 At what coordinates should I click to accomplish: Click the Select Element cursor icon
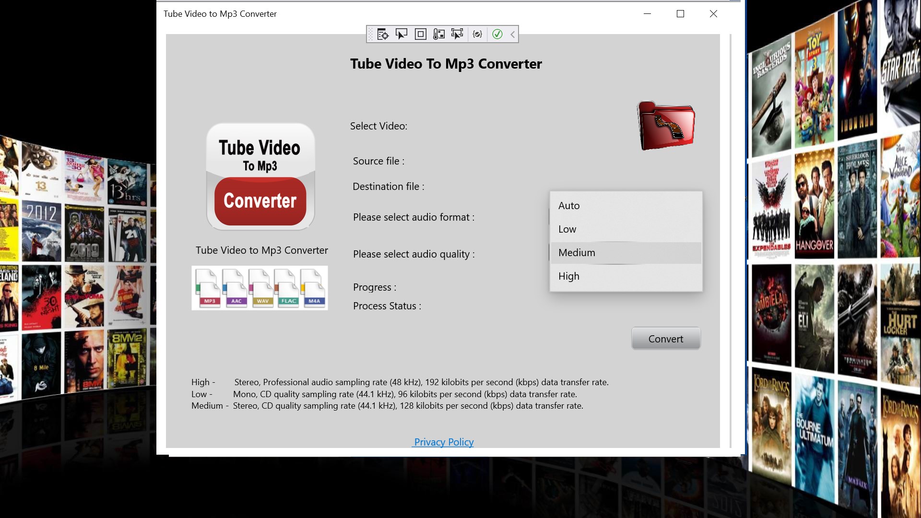[x=401, y=34]
